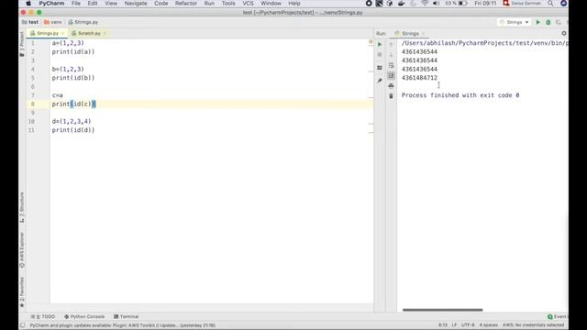This screenshot has width=587, height=330.
Task: Open the File menu
Action: 76,4
